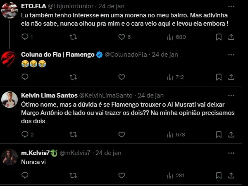
Task: Like Coluna do Fla's laughing emoji tweet
Action: [x=122, y=77]
